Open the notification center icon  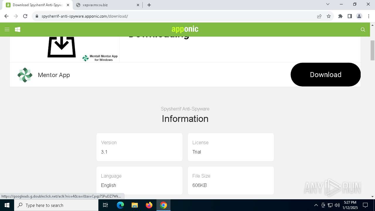[x=365, y=205]
